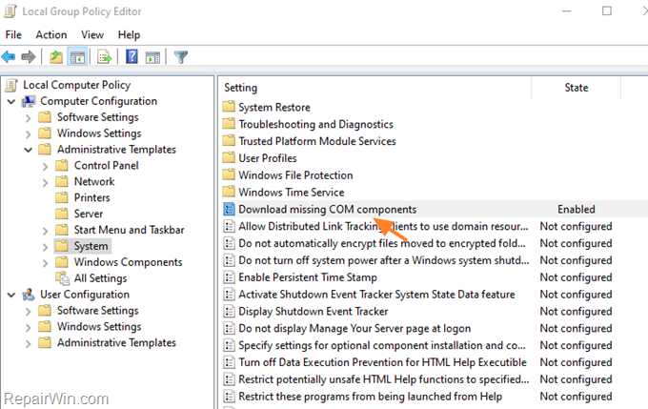Sort by the State column header
Image resolution: width=648 pixels, height=409 pixels.
coord(577,88)
